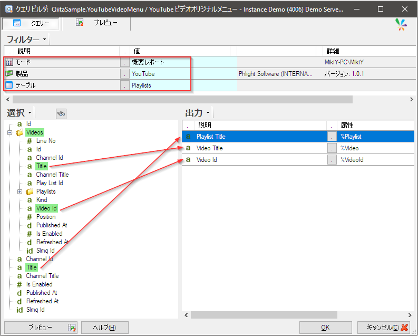The width and height of the screenshot is (418, 336).
Task: Click the 説明 header in filter grid
Action: 66,51
